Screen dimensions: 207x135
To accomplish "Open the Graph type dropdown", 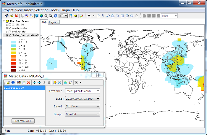I will [83, 114].
